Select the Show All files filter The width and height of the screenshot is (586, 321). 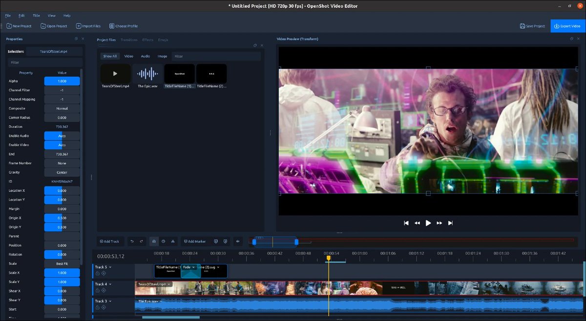(110, 56)
